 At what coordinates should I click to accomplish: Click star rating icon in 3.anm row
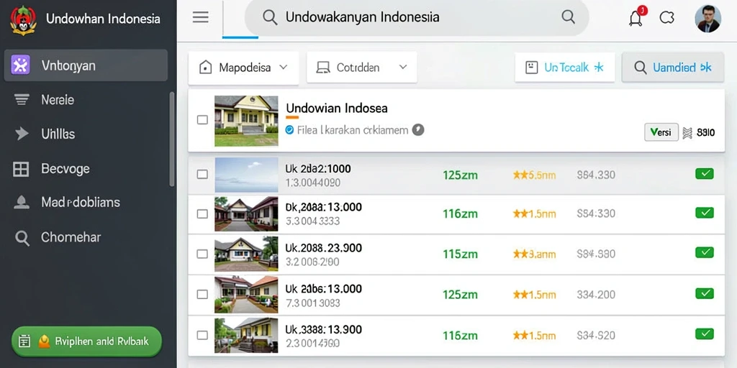(520, 254)
